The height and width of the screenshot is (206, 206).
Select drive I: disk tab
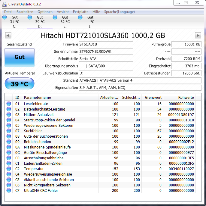90,22
